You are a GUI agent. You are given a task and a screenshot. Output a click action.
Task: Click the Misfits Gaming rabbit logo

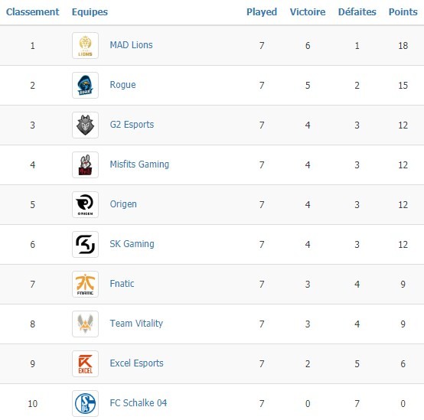coord(85,165)
